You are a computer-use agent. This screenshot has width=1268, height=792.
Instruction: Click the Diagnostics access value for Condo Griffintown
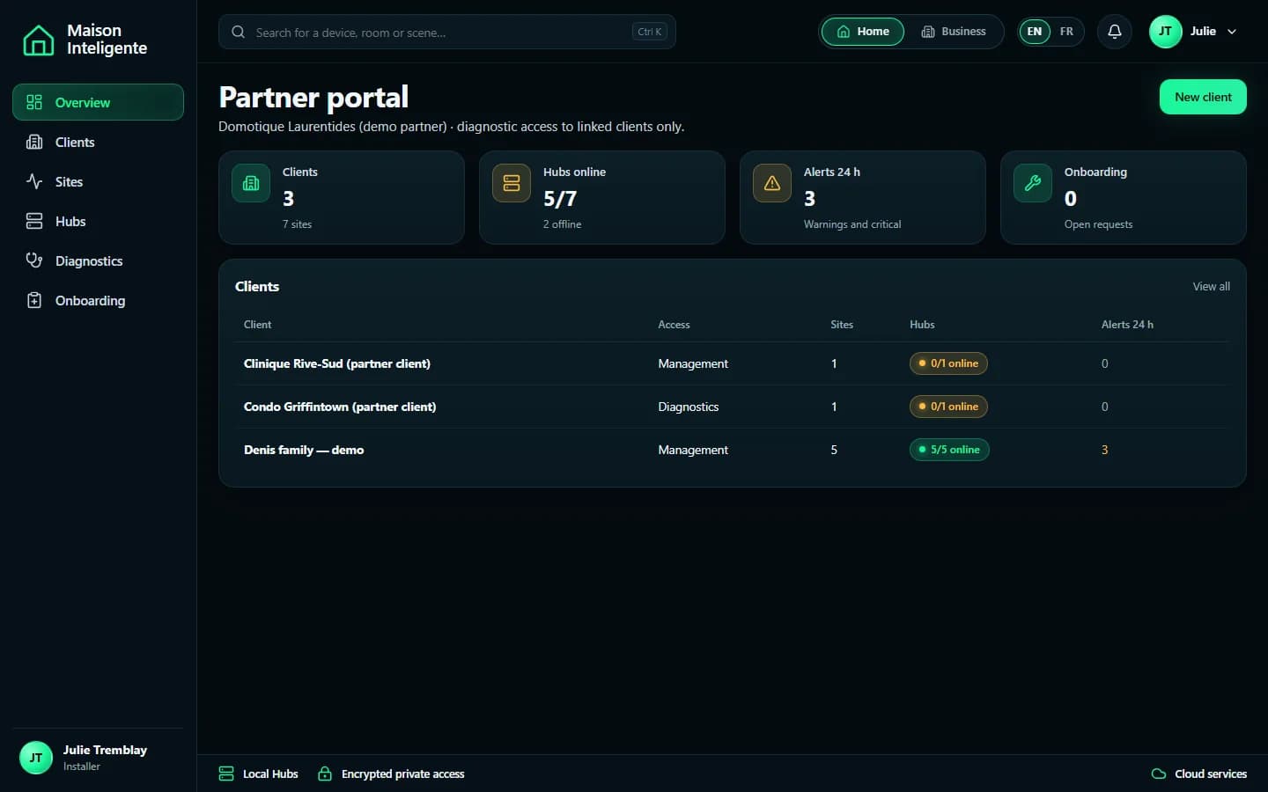pos(689,407)
